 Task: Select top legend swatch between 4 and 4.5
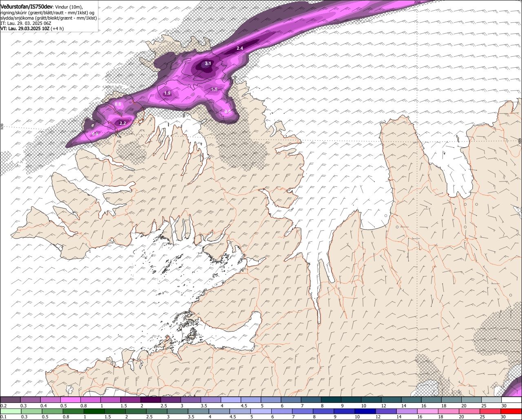231,400
